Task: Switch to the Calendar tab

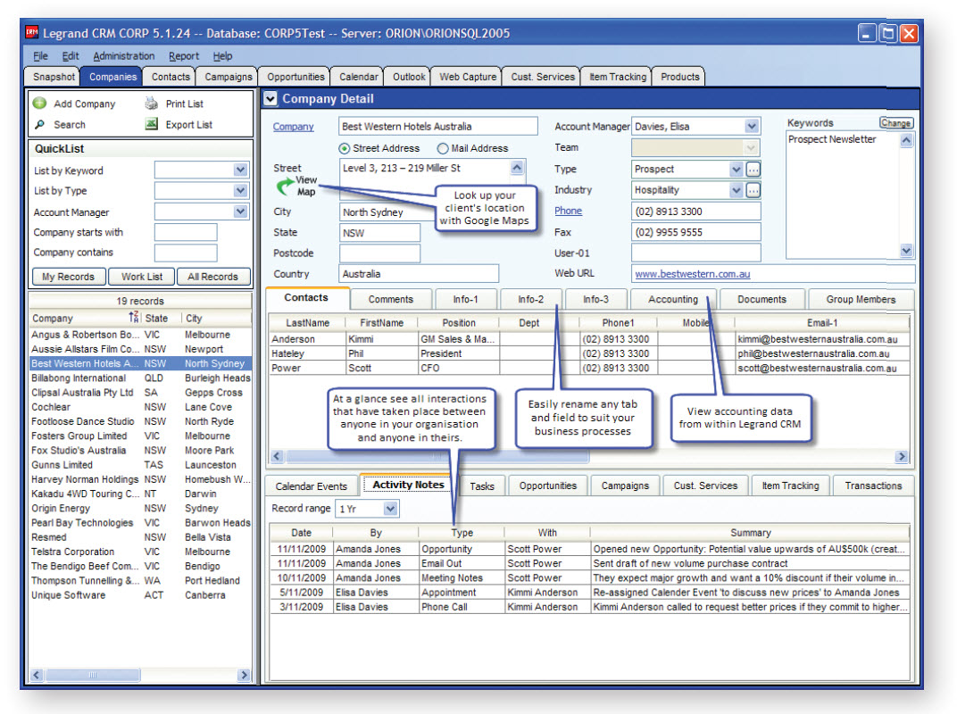Action: (358, 76)
